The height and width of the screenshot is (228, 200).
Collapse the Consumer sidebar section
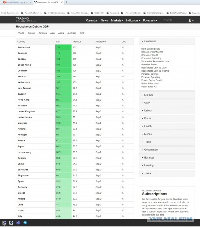pyautogui.click(x=167, y=41)
